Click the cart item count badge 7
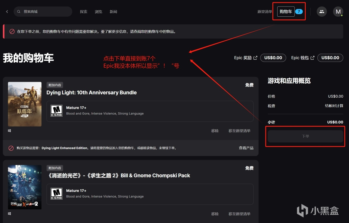The image size is (349, 223). coord(299,11)
